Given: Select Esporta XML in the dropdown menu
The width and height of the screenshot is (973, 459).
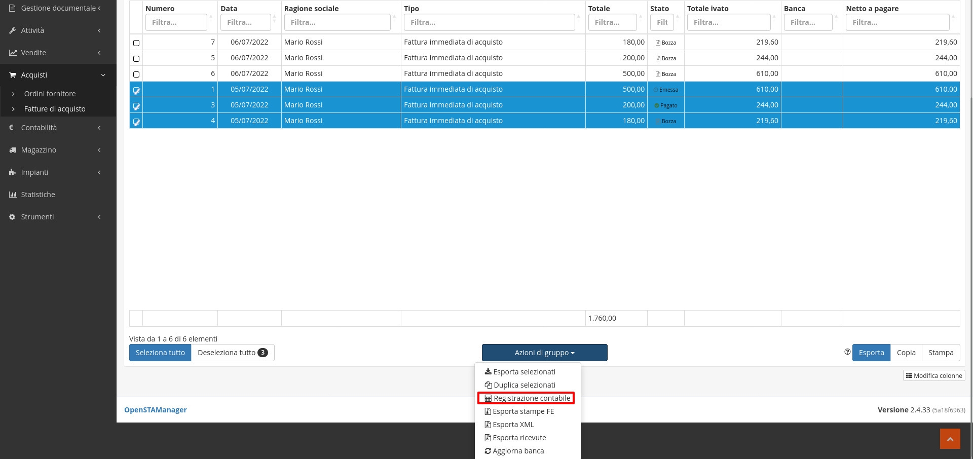Looking at the screenshot, I should [513, 425].
